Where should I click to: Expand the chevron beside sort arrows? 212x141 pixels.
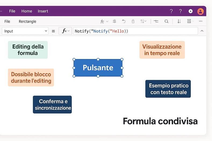click(145, 21)
